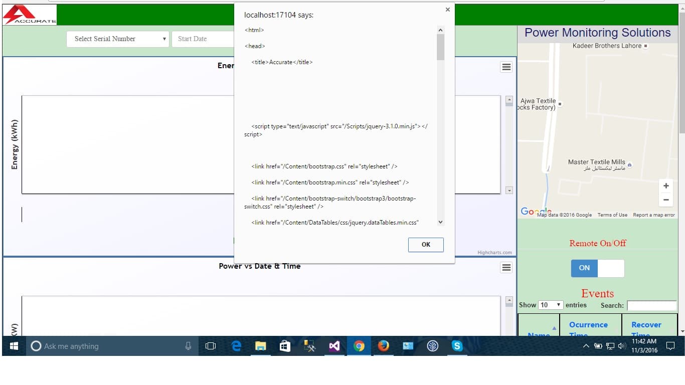Sort events by Recover Time column
The width and height of the screenshot is (685, 385).
click(649, 326)
